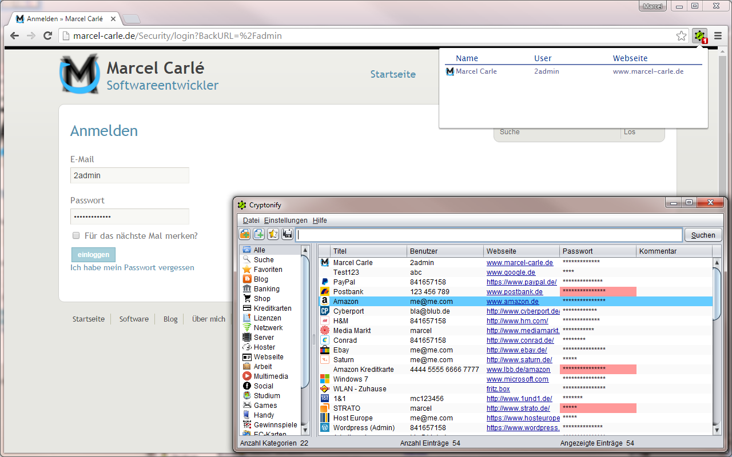Click the floppy disk save icon in Cryptonify
732x457 pixels.
288,234
